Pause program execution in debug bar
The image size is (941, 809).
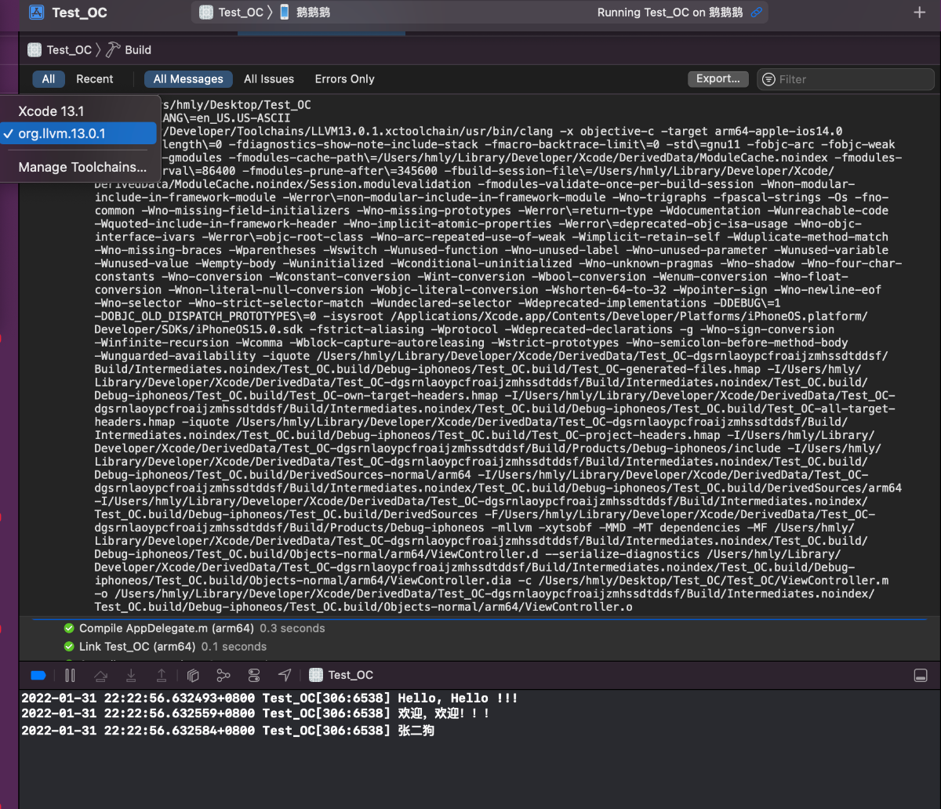coord(70,675)
